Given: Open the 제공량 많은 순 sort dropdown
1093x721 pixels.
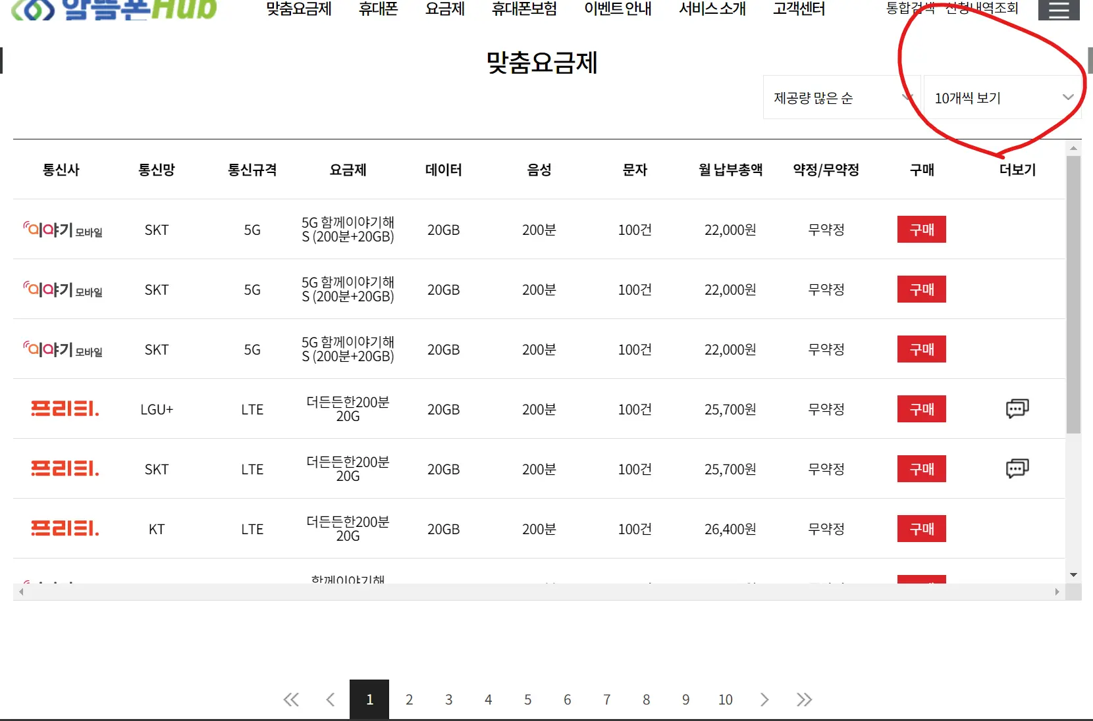Looking at the screenshot, I should point(841,97).
